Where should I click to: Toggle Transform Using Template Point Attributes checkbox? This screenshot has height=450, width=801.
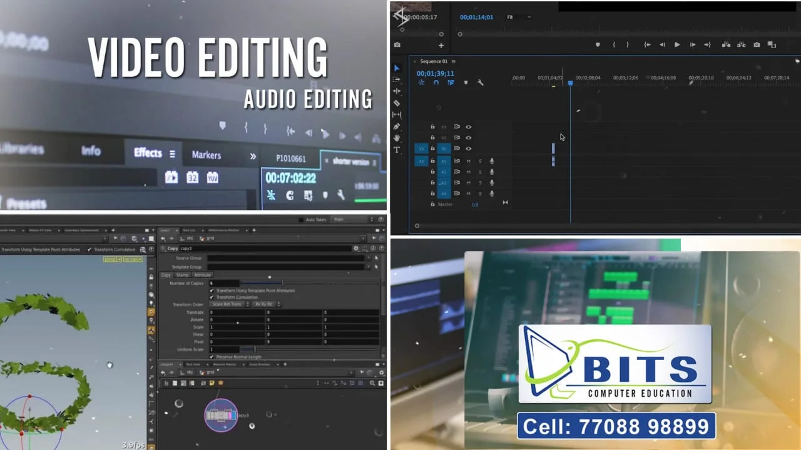[x=212, y=291]
